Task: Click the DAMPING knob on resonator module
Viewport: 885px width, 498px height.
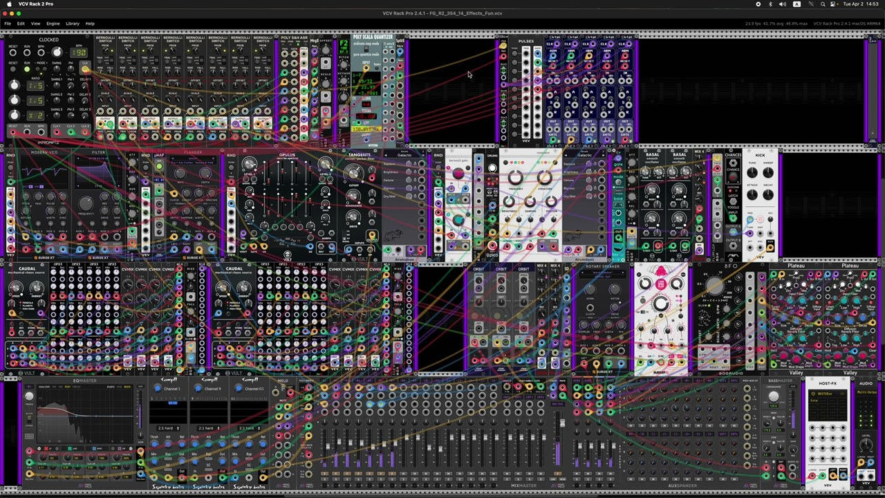Action: coord(530,201)
